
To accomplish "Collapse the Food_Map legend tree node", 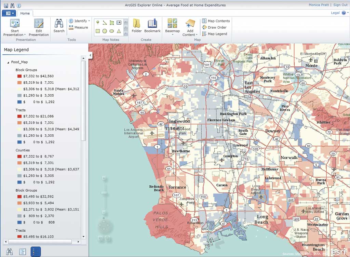I will (8, 62).
